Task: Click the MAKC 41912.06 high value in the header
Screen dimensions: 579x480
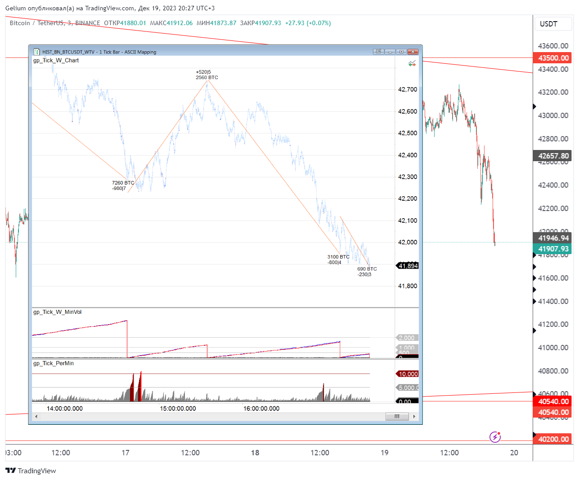Action: pos(171,23)
